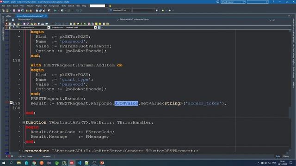Expand the editor tab list chevron
This screenshot has width=296, height=166.
289,16
